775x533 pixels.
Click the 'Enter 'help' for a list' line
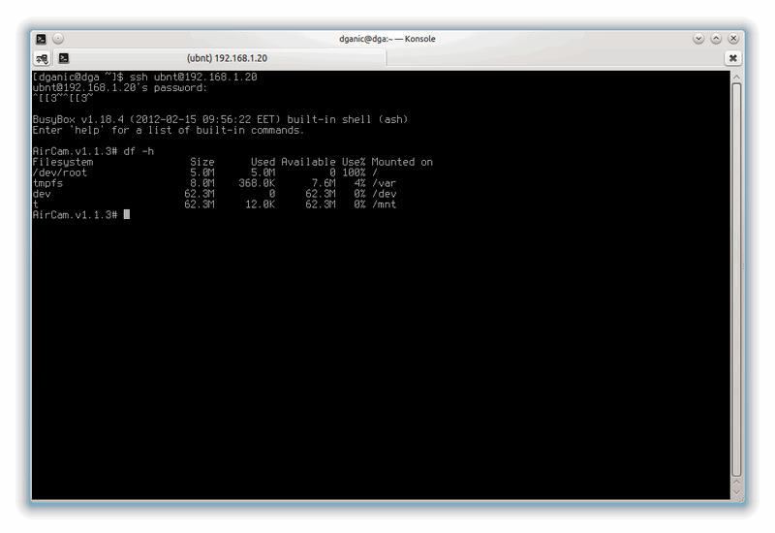coord(168,130)
